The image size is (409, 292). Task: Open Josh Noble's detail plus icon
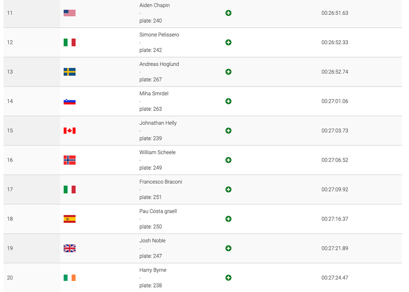[228, 248]
